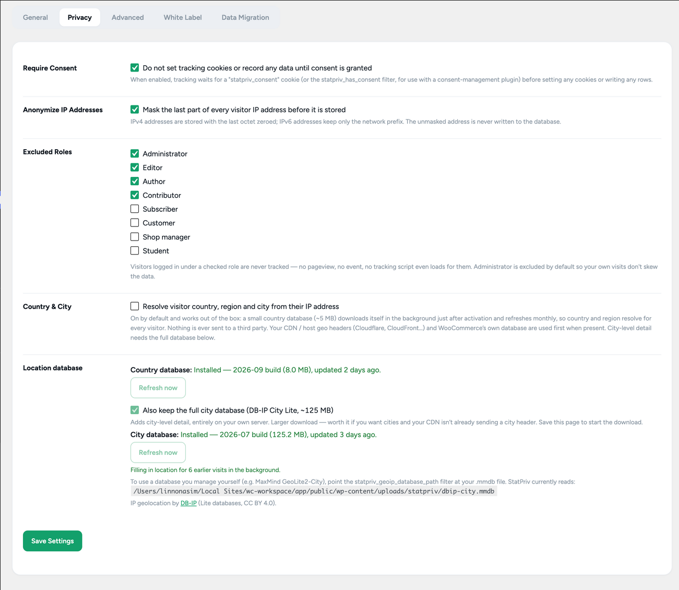The width and height of the screenshot is (679, 590).
Task: Enable Resolve visitor country, region and city
Action: click(x=135, y=306)
